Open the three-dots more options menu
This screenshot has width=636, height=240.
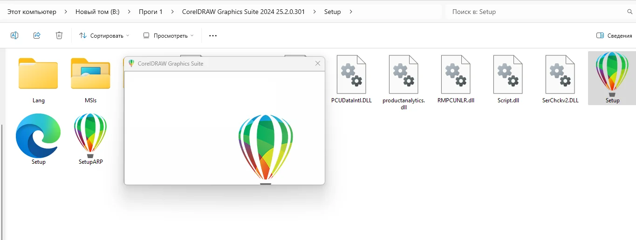point(213,35)
